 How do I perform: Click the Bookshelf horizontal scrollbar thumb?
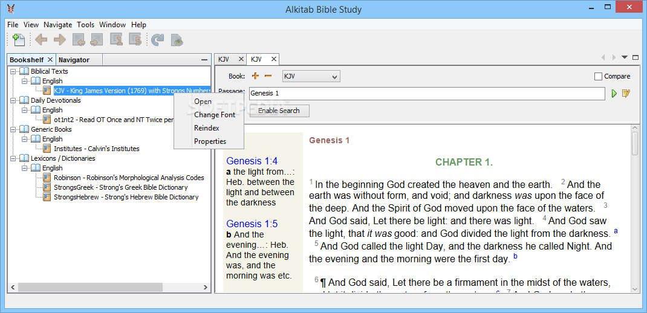point(89,287)
